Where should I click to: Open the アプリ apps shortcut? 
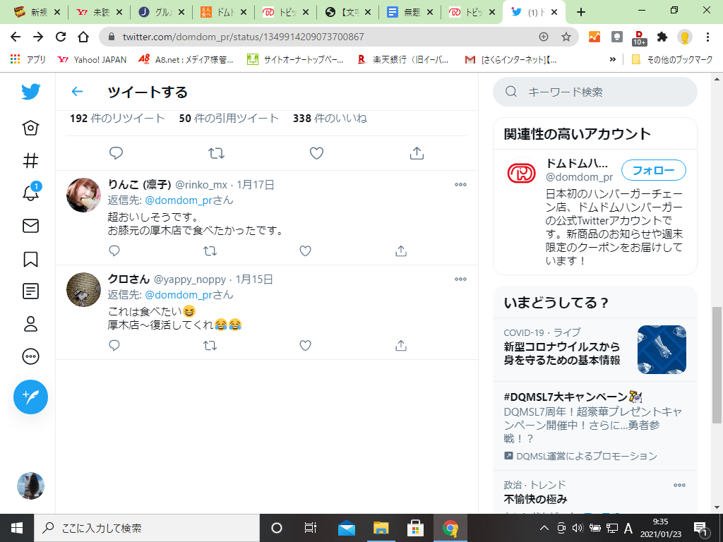(28, 59)
